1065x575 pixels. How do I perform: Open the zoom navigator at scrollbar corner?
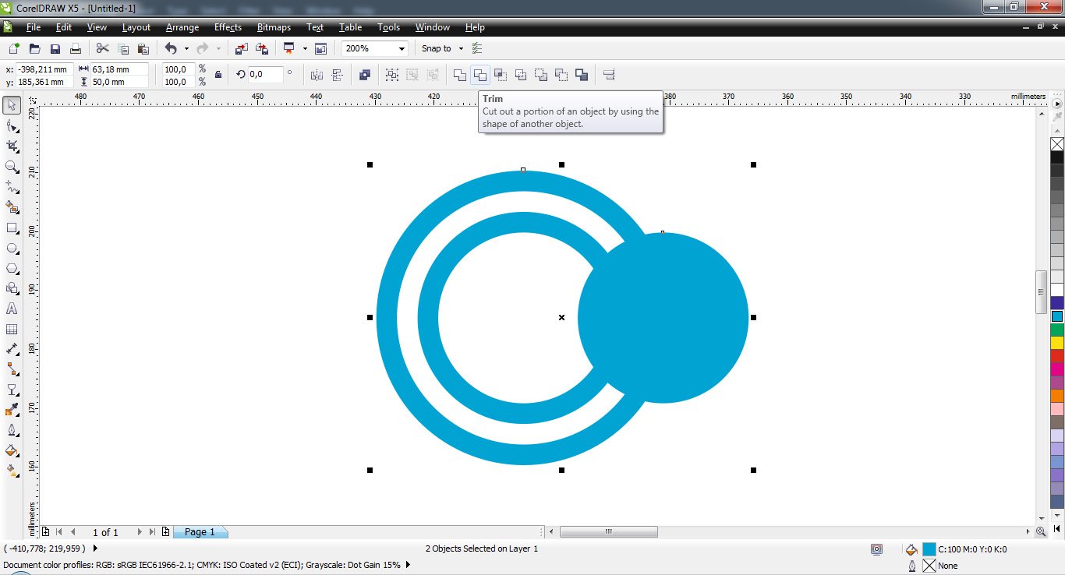[1041, 531]
